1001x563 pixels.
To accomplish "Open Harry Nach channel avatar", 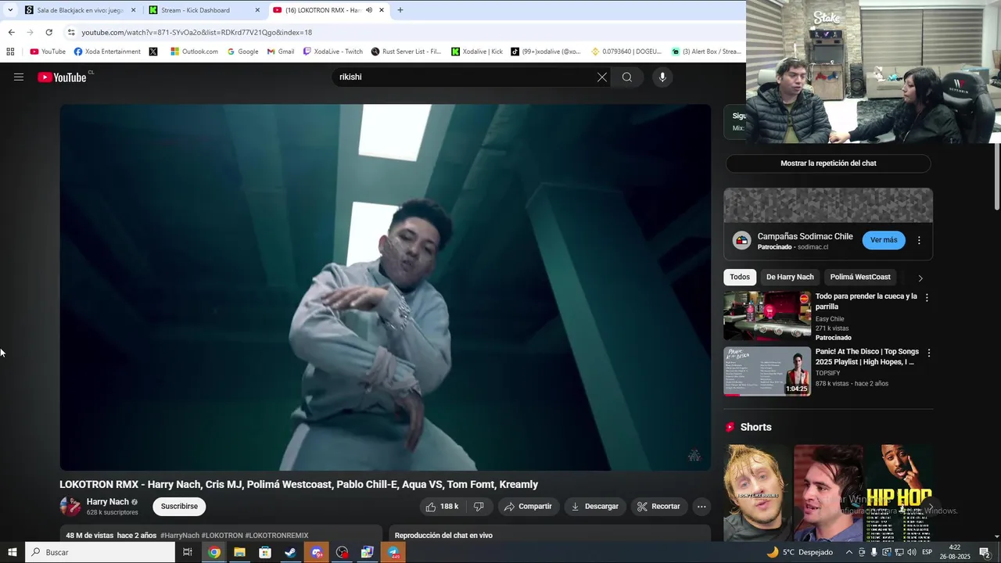I will 70,507.
